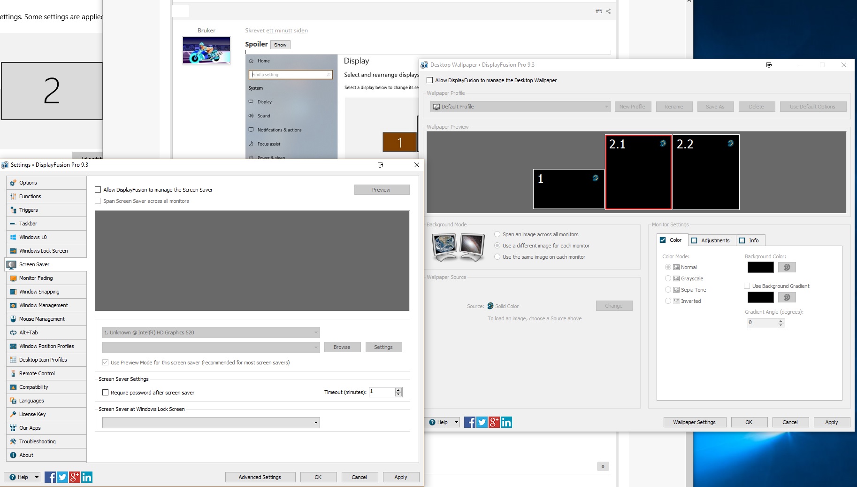Enable Require password after screen saver
Image resolution: width=857 pixels, height=487 pixels.
tap(106, 393)
